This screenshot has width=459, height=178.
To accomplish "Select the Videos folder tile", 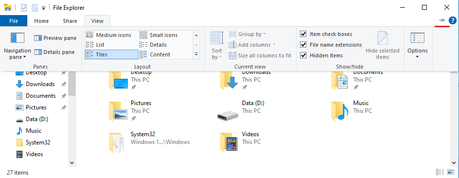I will point(240,142).
